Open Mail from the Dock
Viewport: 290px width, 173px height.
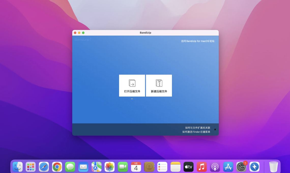(83, 167)
